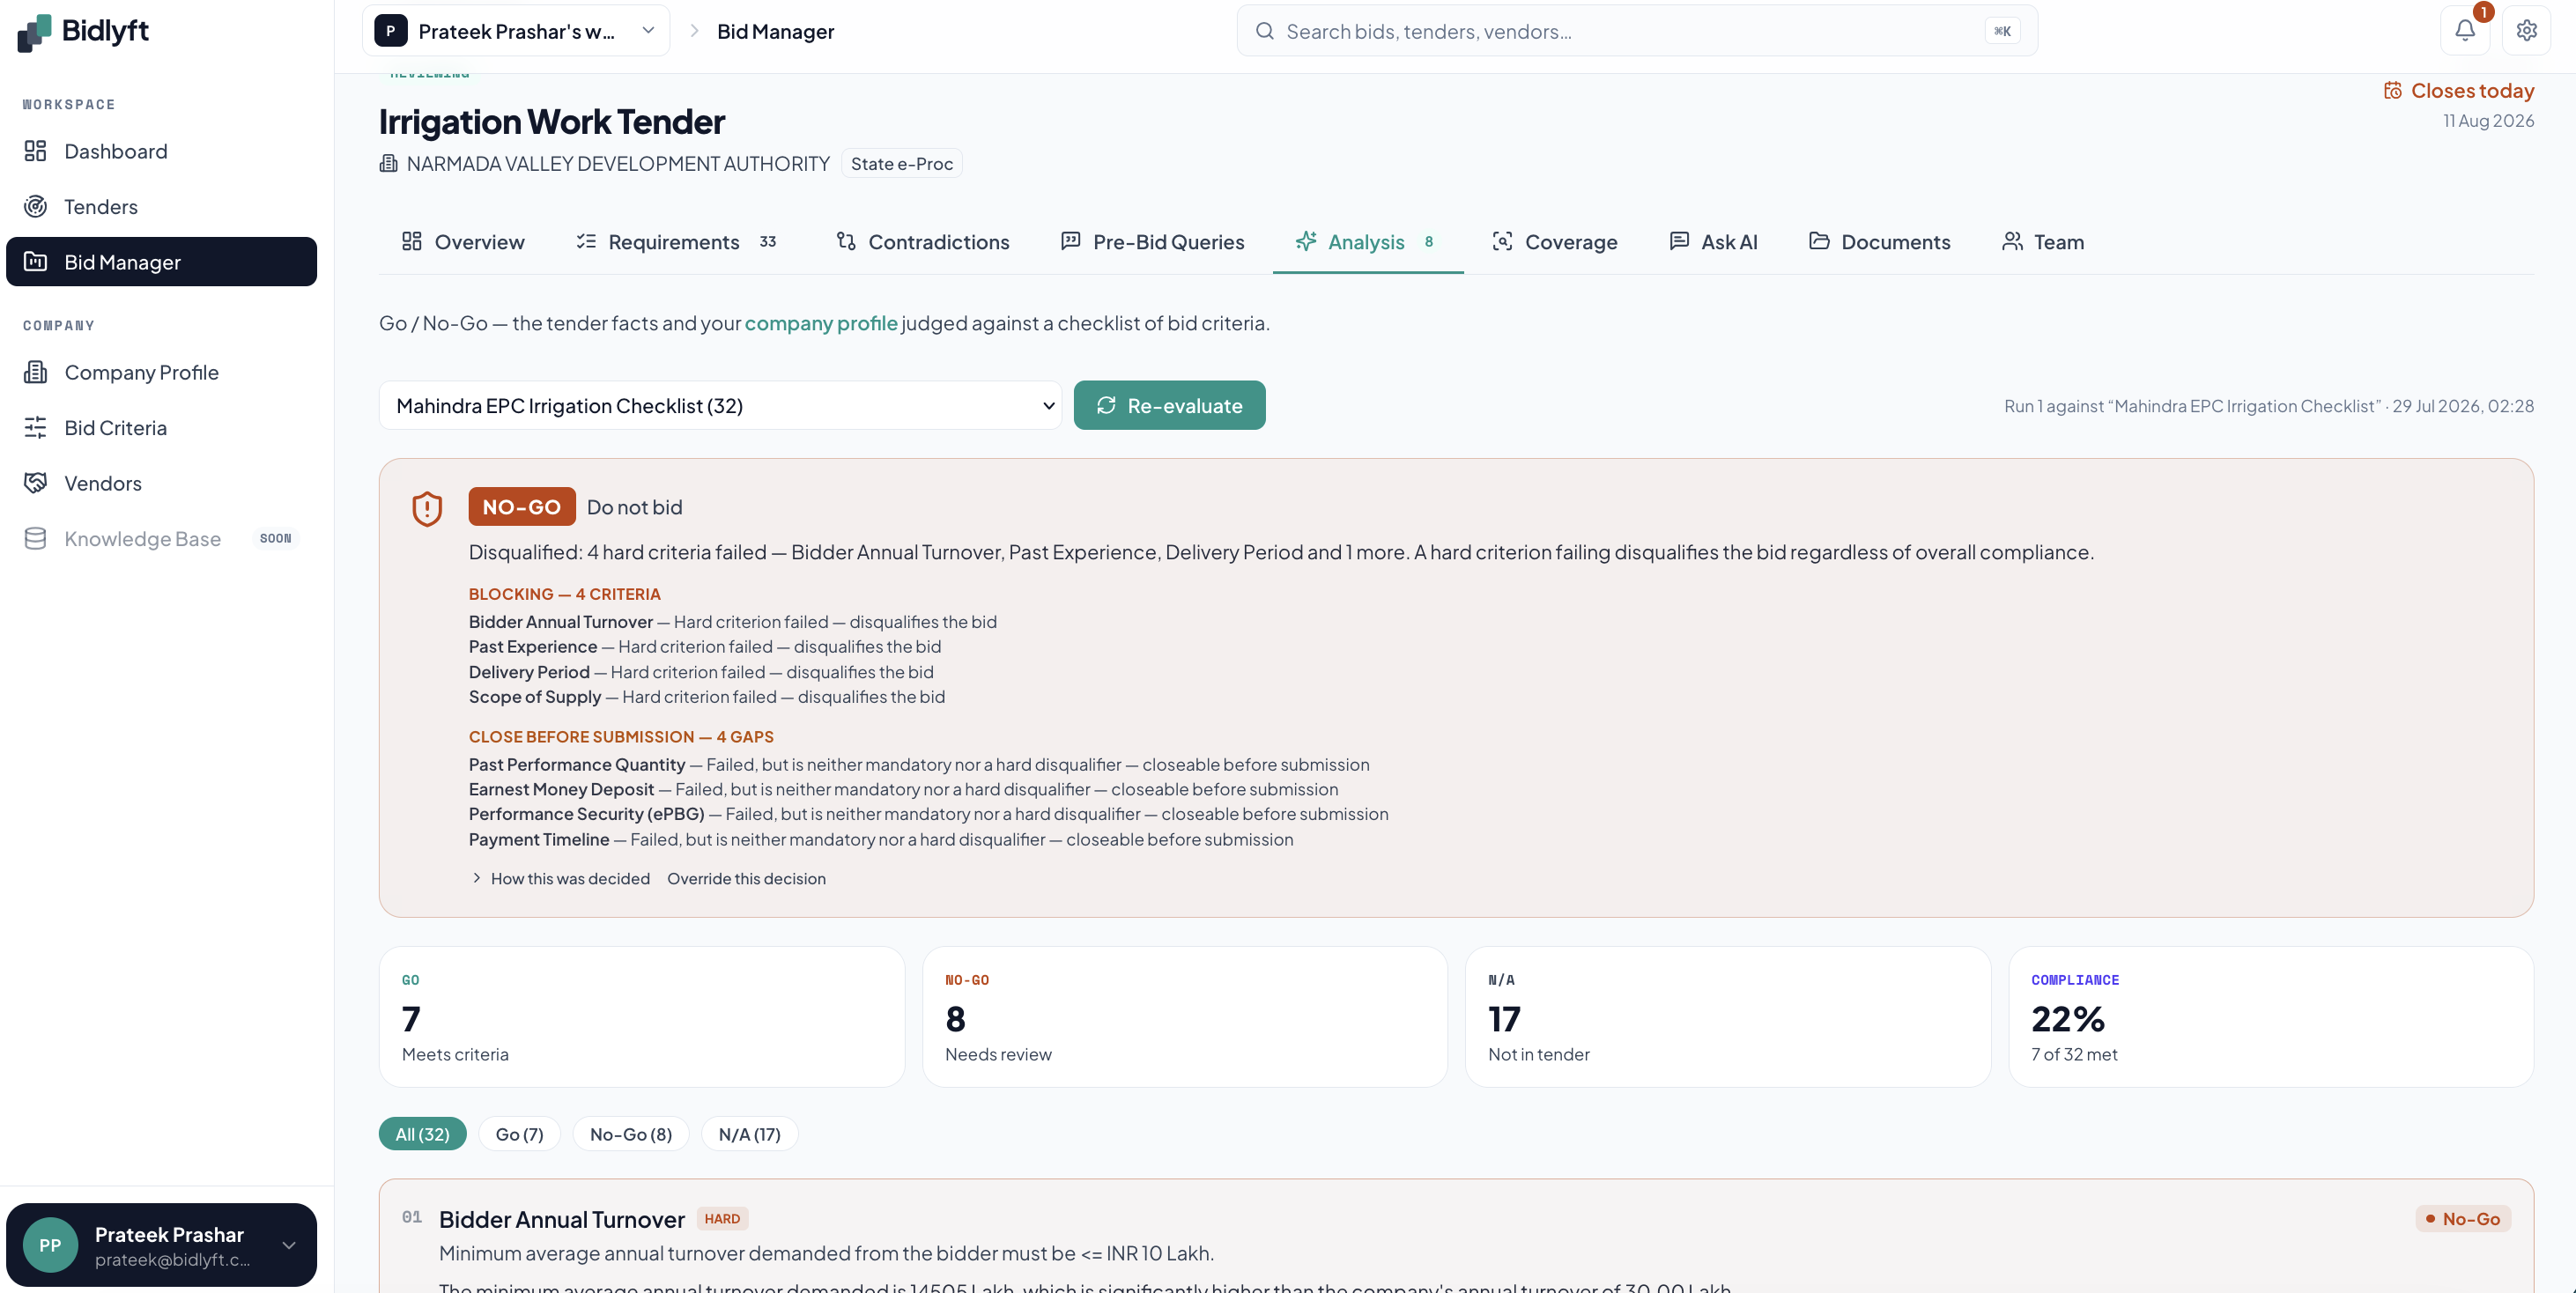Focus the search bids, tenders, vendors field

coord(1637,31)
